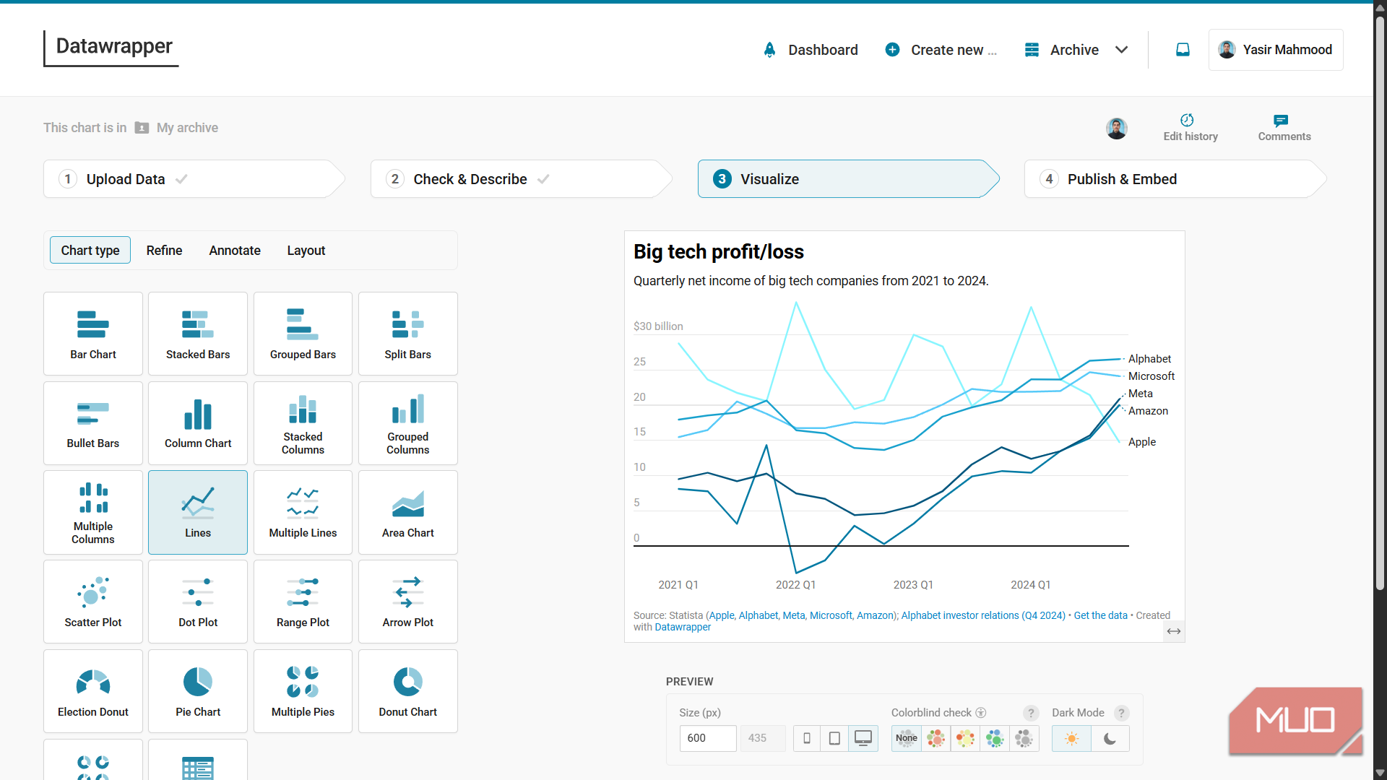
Task: Click the preview width input field
Action: pyautogui.click(x=708, y=738)
